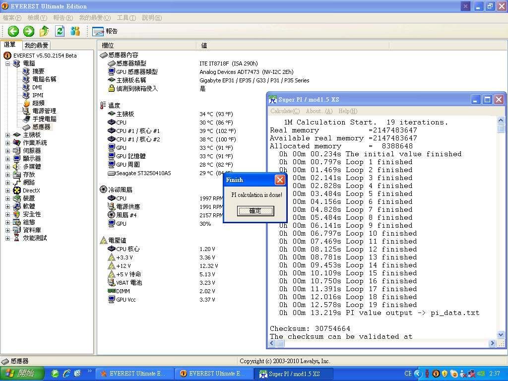Expand the 顯示器 tree node
The height and width of the screenshot is (381, 508).
click(x=7, y=159)
